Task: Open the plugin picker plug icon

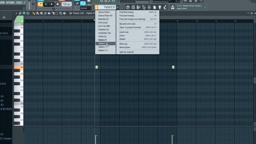Action: pyautogui.click(x=160, y=7)
